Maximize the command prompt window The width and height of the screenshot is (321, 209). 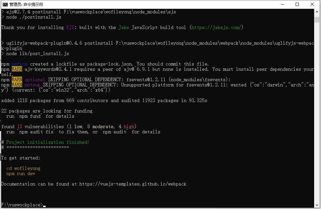point(297,4)
